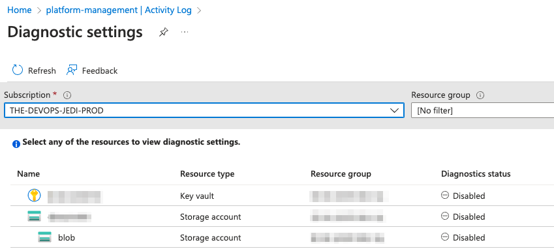
Task: Click Disabled text in Key vault row
Action: point(469,196)
